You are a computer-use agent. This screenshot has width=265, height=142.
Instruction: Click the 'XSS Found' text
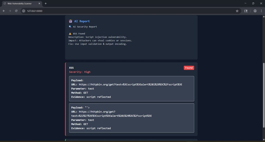(x=79, y=34)
